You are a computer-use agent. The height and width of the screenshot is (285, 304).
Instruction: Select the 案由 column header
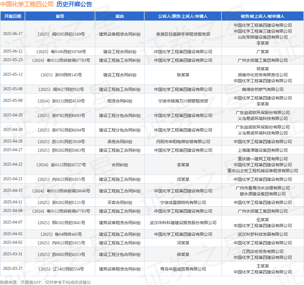pyautogui.click(x=120, y=16)
